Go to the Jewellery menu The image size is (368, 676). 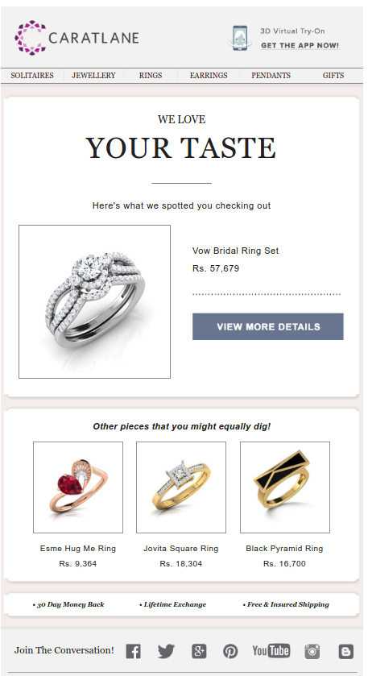click(x=93, y=76)
